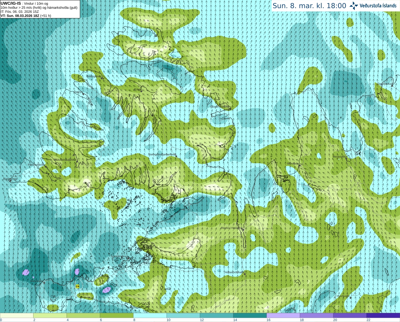Viewport: 400px width, 322px height.
Task: Click the Bolungarvík station marker
Action: point(102,78)
